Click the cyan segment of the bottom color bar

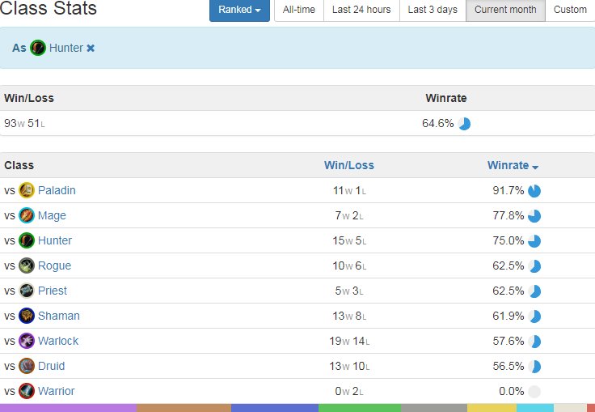point(535,408)
